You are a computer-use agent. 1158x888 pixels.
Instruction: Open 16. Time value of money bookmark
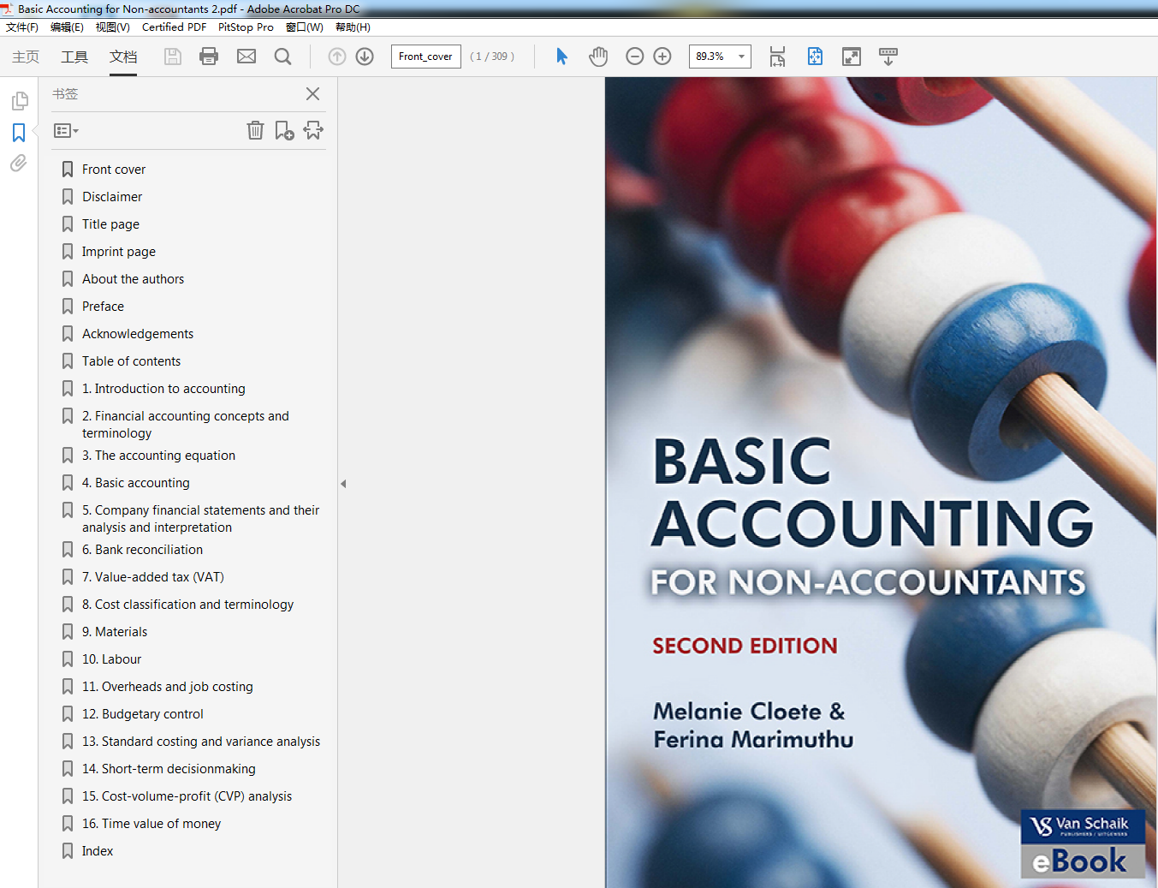click(151, 824)
